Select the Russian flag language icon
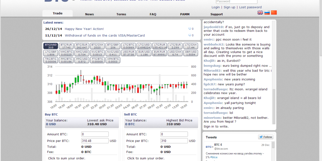Viewport: 322px width, 161px height. click(267, 13)
